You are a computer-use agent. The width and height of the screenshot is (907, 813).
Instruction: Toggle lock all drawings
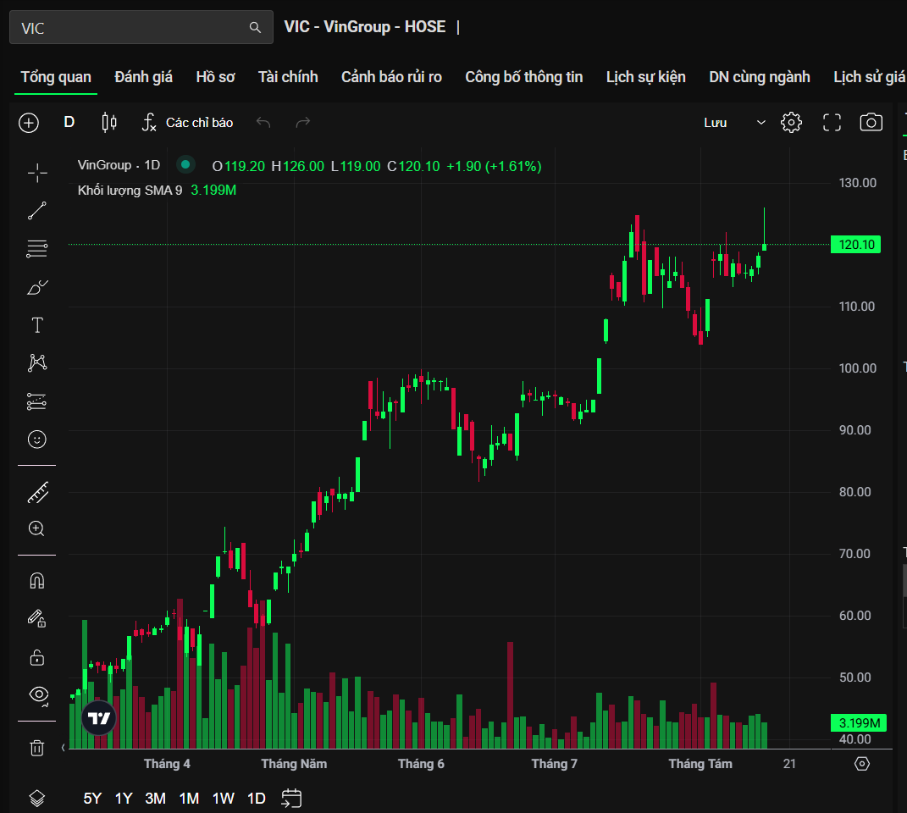click(x=37, y=657)
